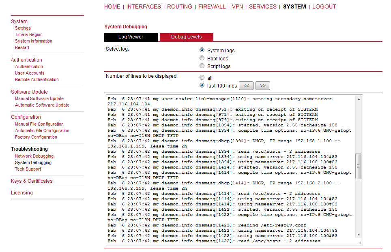The height and width of the screenshot is (252, 391).
Task: Click the 'reading /etc/resolv.conf' log line
Action: click(207, 225)
